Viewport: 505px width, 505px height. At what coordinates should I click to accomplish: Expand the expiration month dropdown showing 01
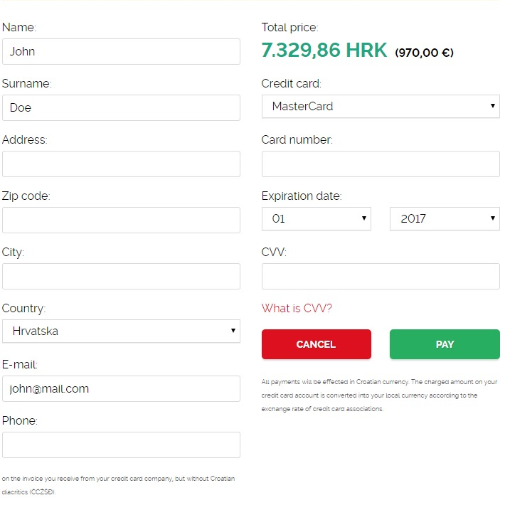(317, 219)
